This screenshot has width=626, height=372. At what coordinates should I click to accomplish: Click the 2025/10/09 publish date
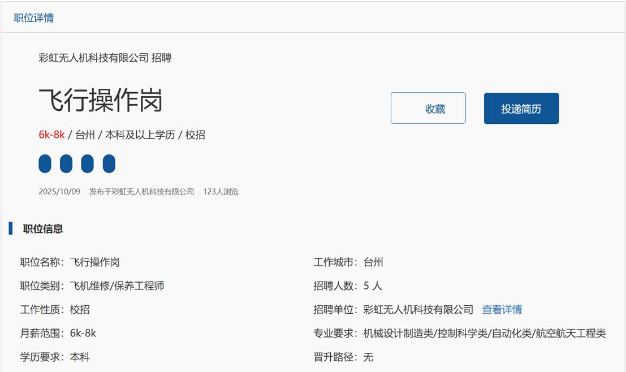59,192
